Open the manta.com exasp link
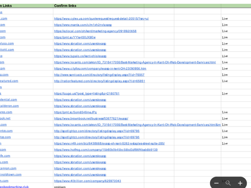This screenshot has width=251, height=188. pos(83,25)
